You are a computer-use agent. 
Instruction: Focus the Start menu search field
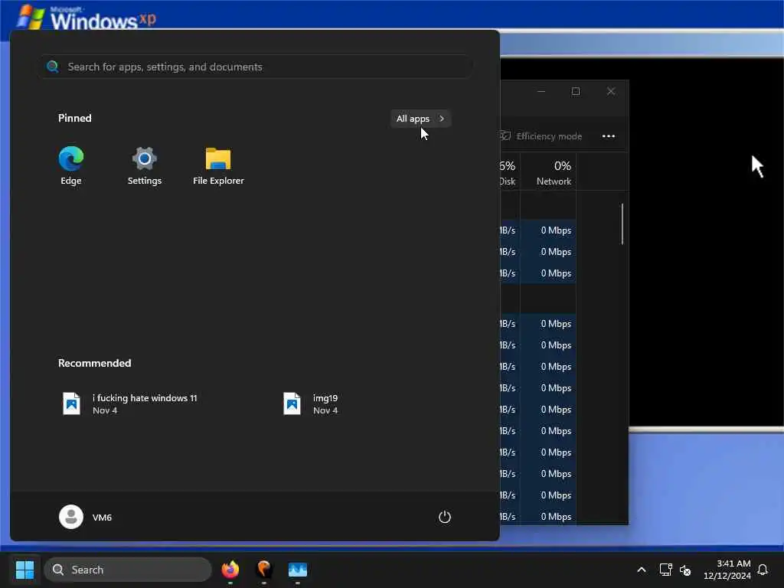256,67
